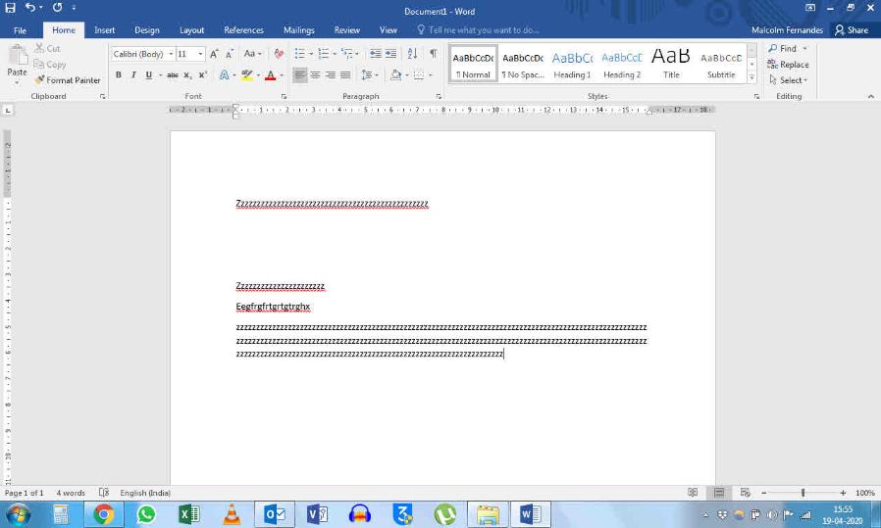Click the Redo icon in quick access
The height and width of the screenshot is (528, 881).
point(57,7)
